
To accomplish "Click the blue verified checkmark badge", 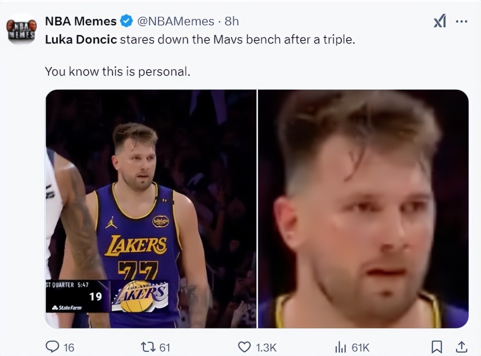I will coord(126,21).
